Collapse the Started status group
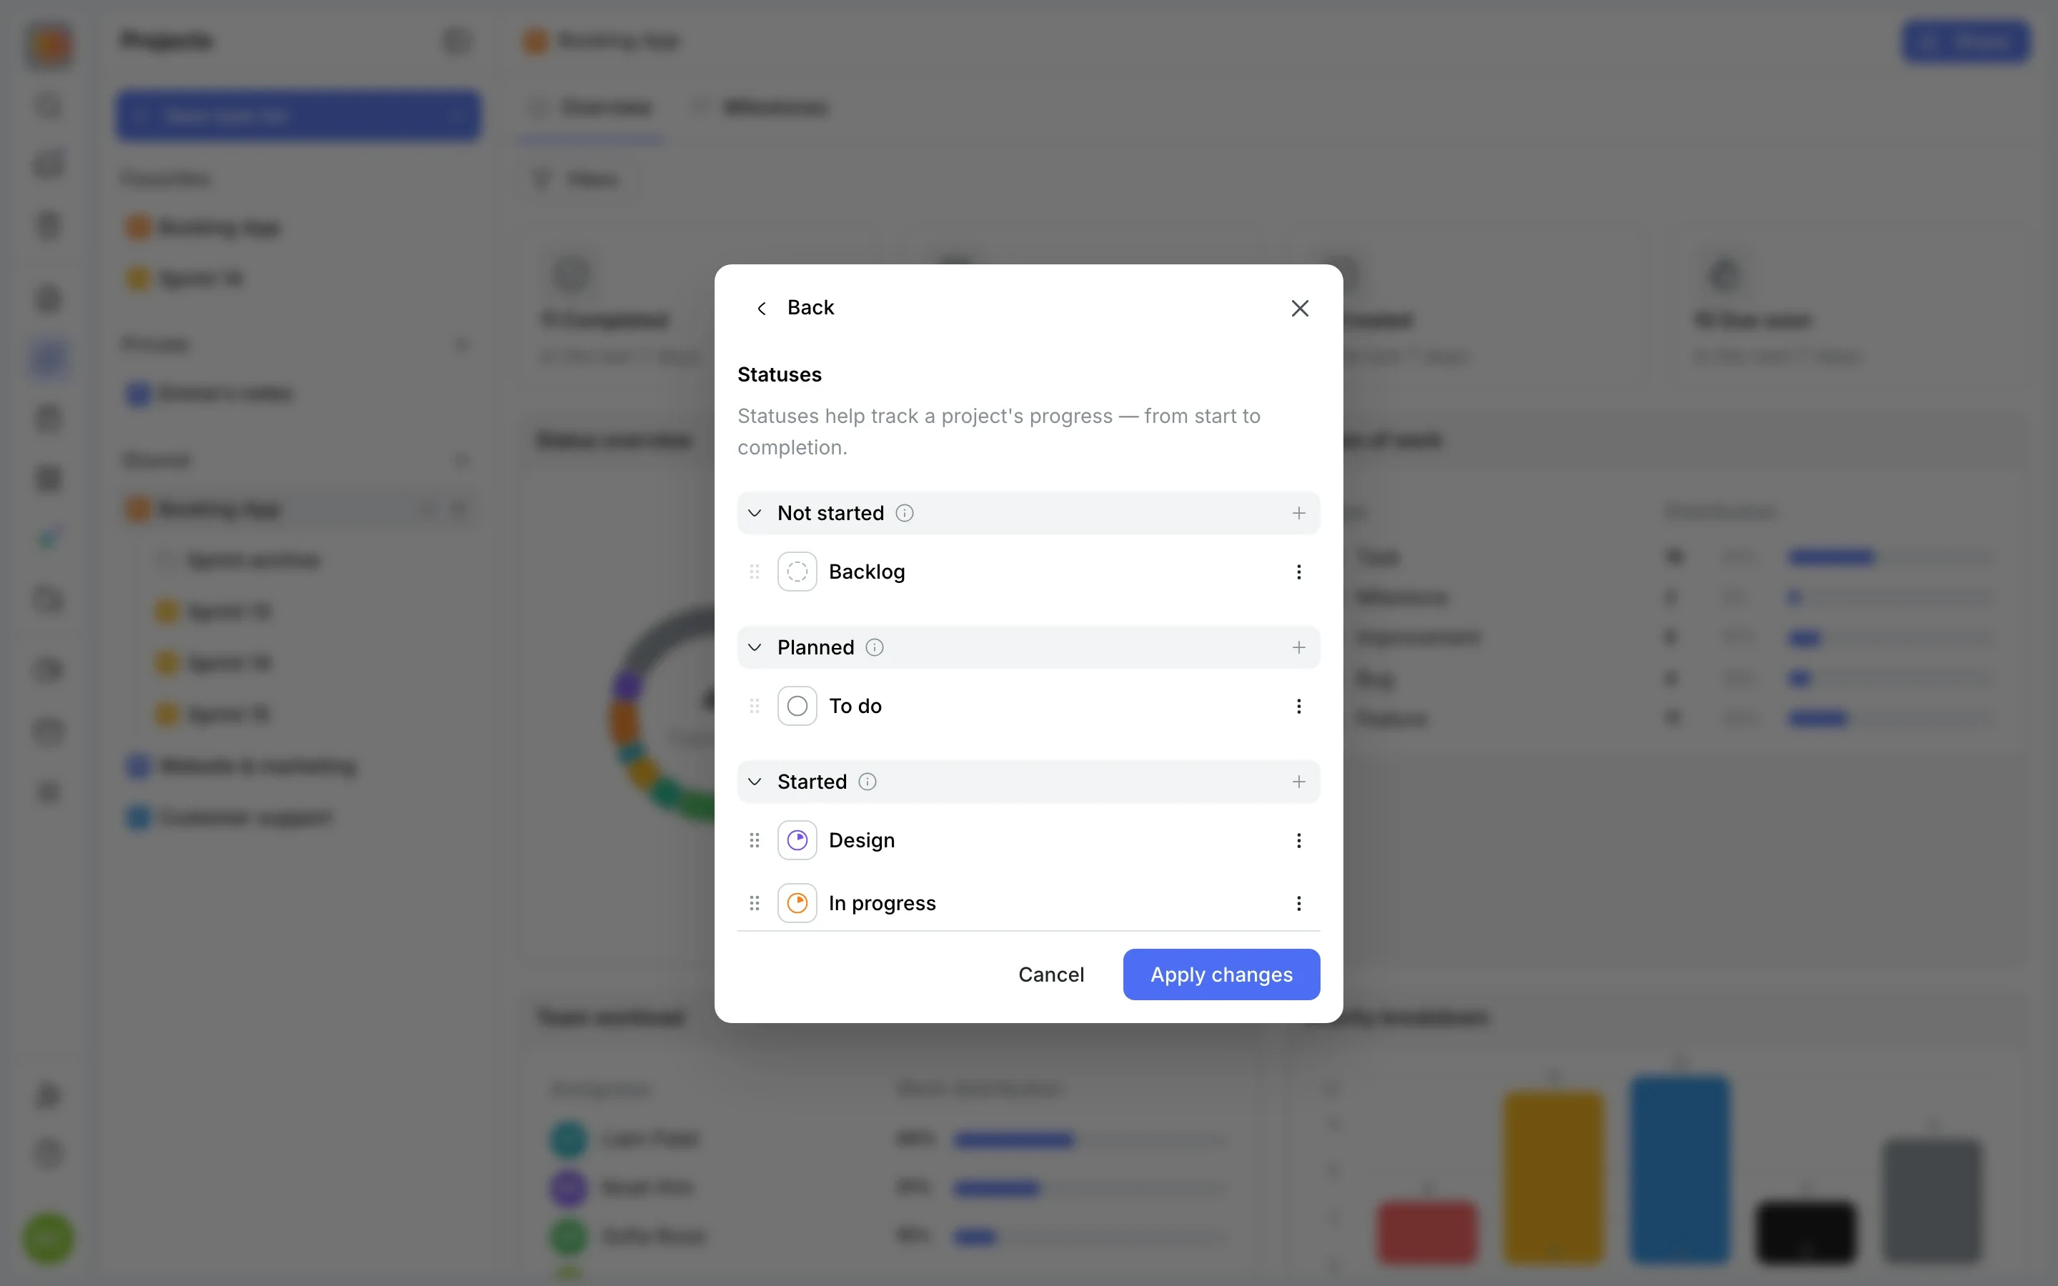Viewport: 2058px width, 1286px height. pos(755,782)
